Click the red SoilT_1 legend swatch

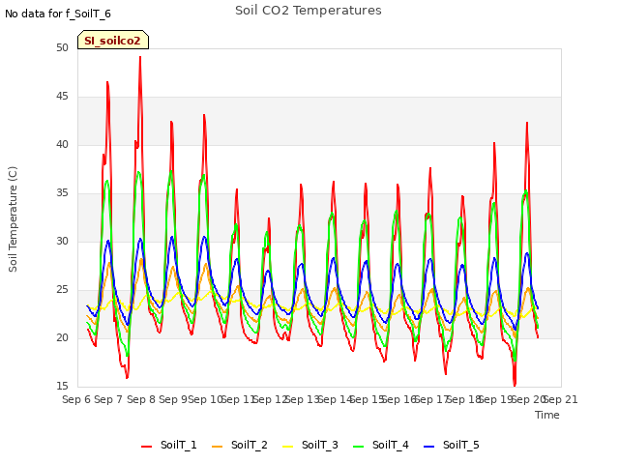coord(146,447)
